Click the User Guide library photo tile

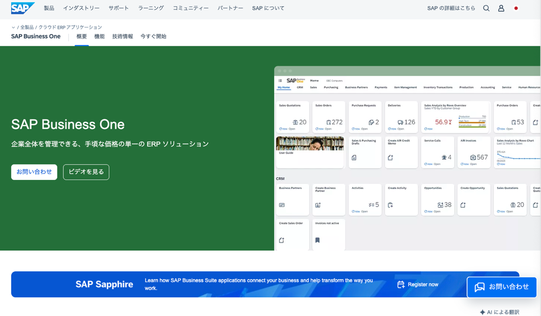pos(310,152)
